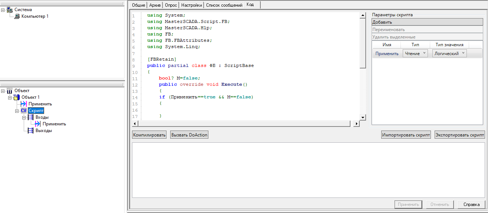
Task: Click code editor scroll down arrow
Action: (x=363, y=117)
